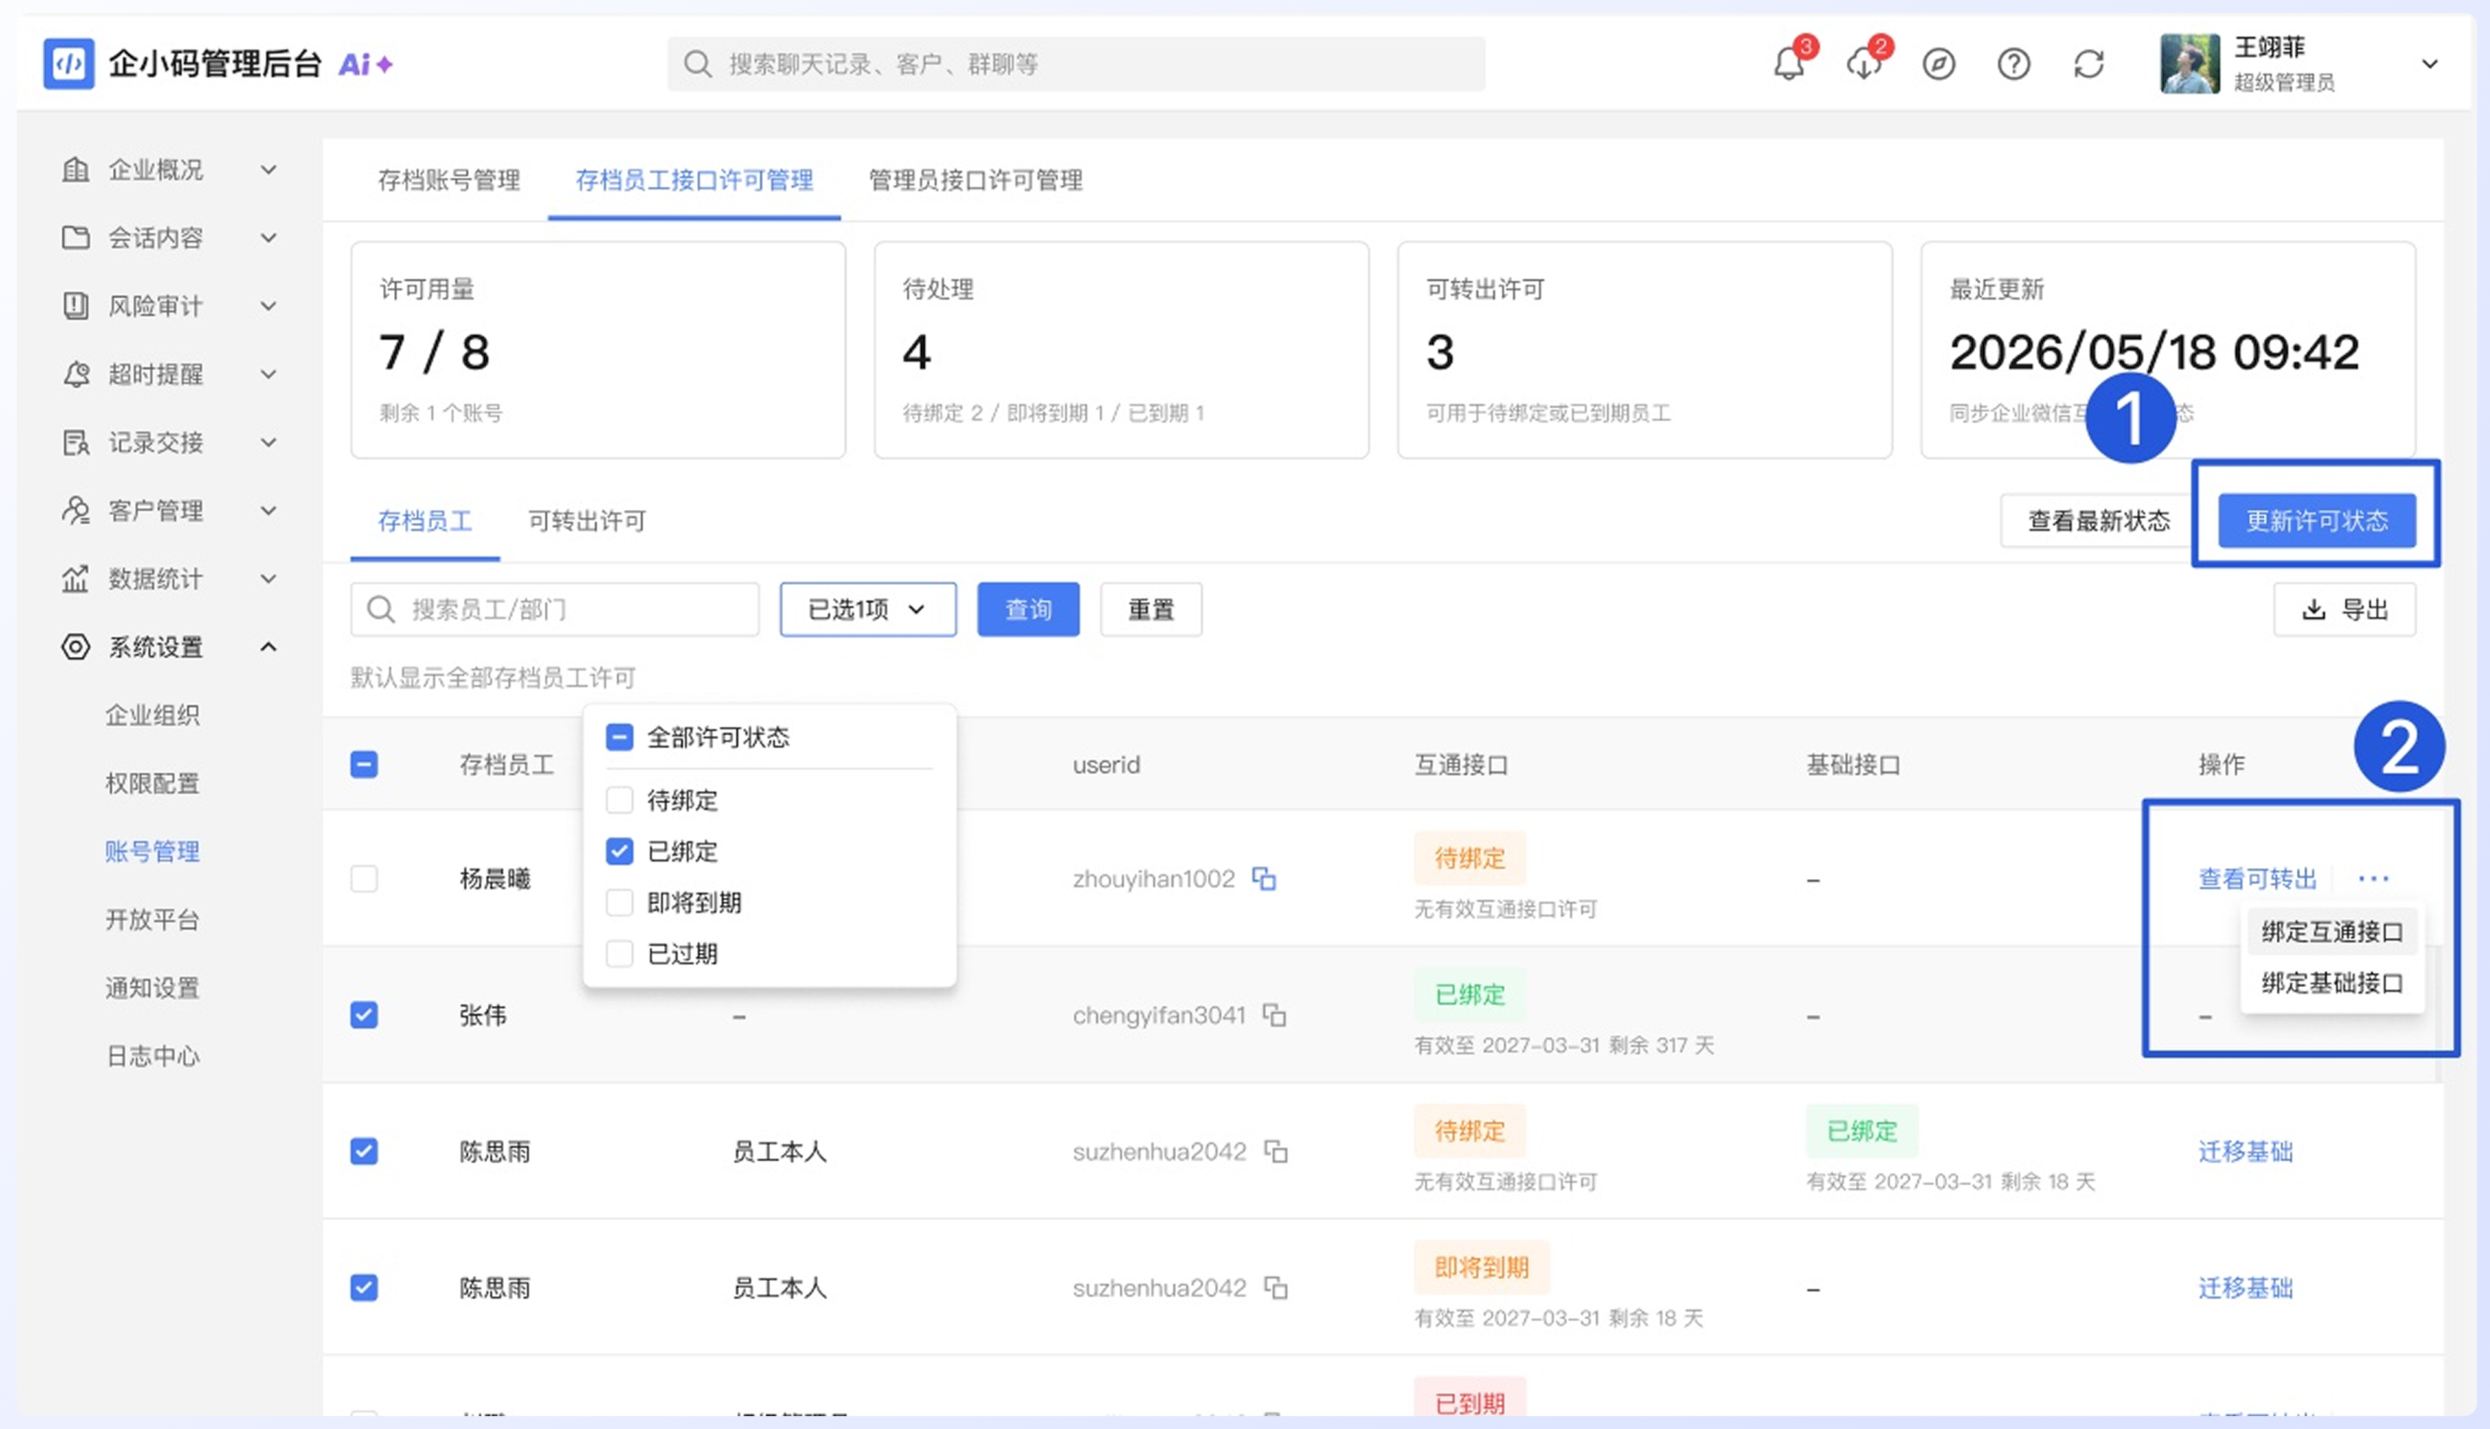Choose 绑定互通接口 from the menu
The image size is (2490, 1429).
coord(2332,932)
